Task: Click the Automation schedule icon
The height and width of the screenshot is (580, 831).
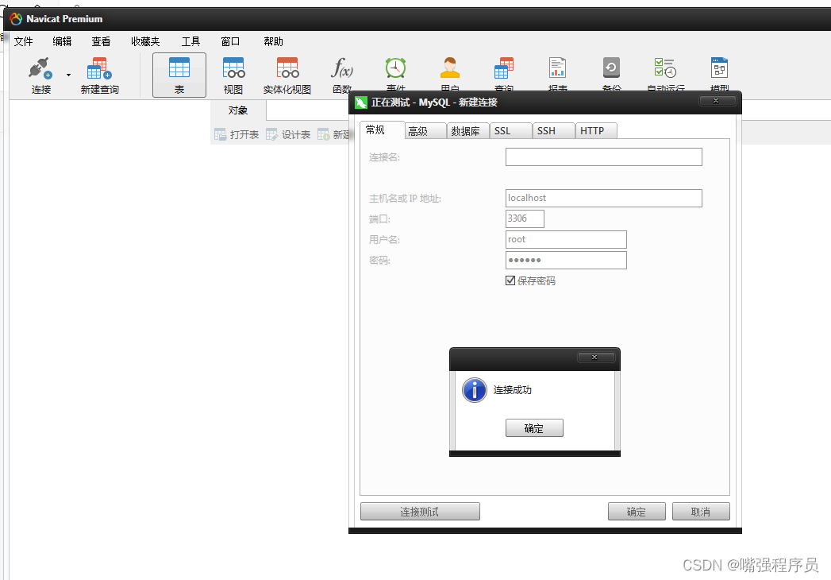Action: point(665,68)
